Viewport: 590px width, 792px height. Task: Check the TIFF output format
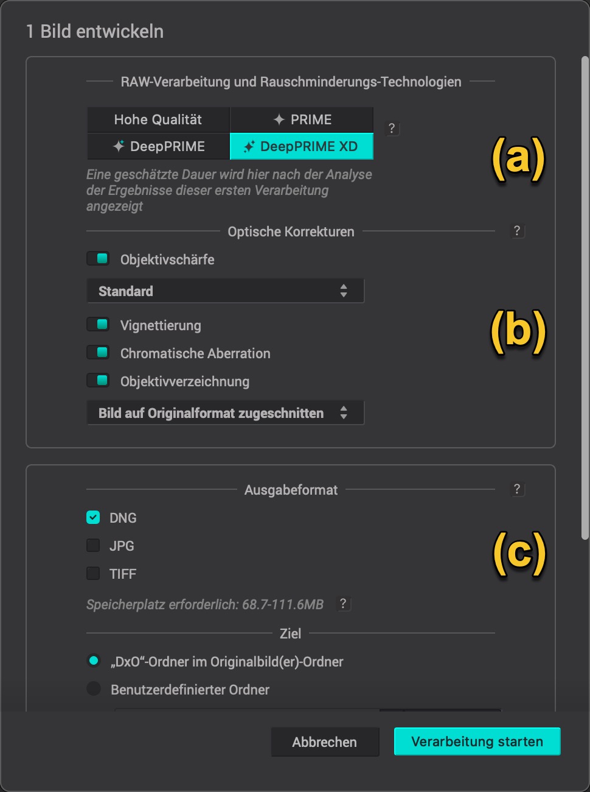pos(93,574)
